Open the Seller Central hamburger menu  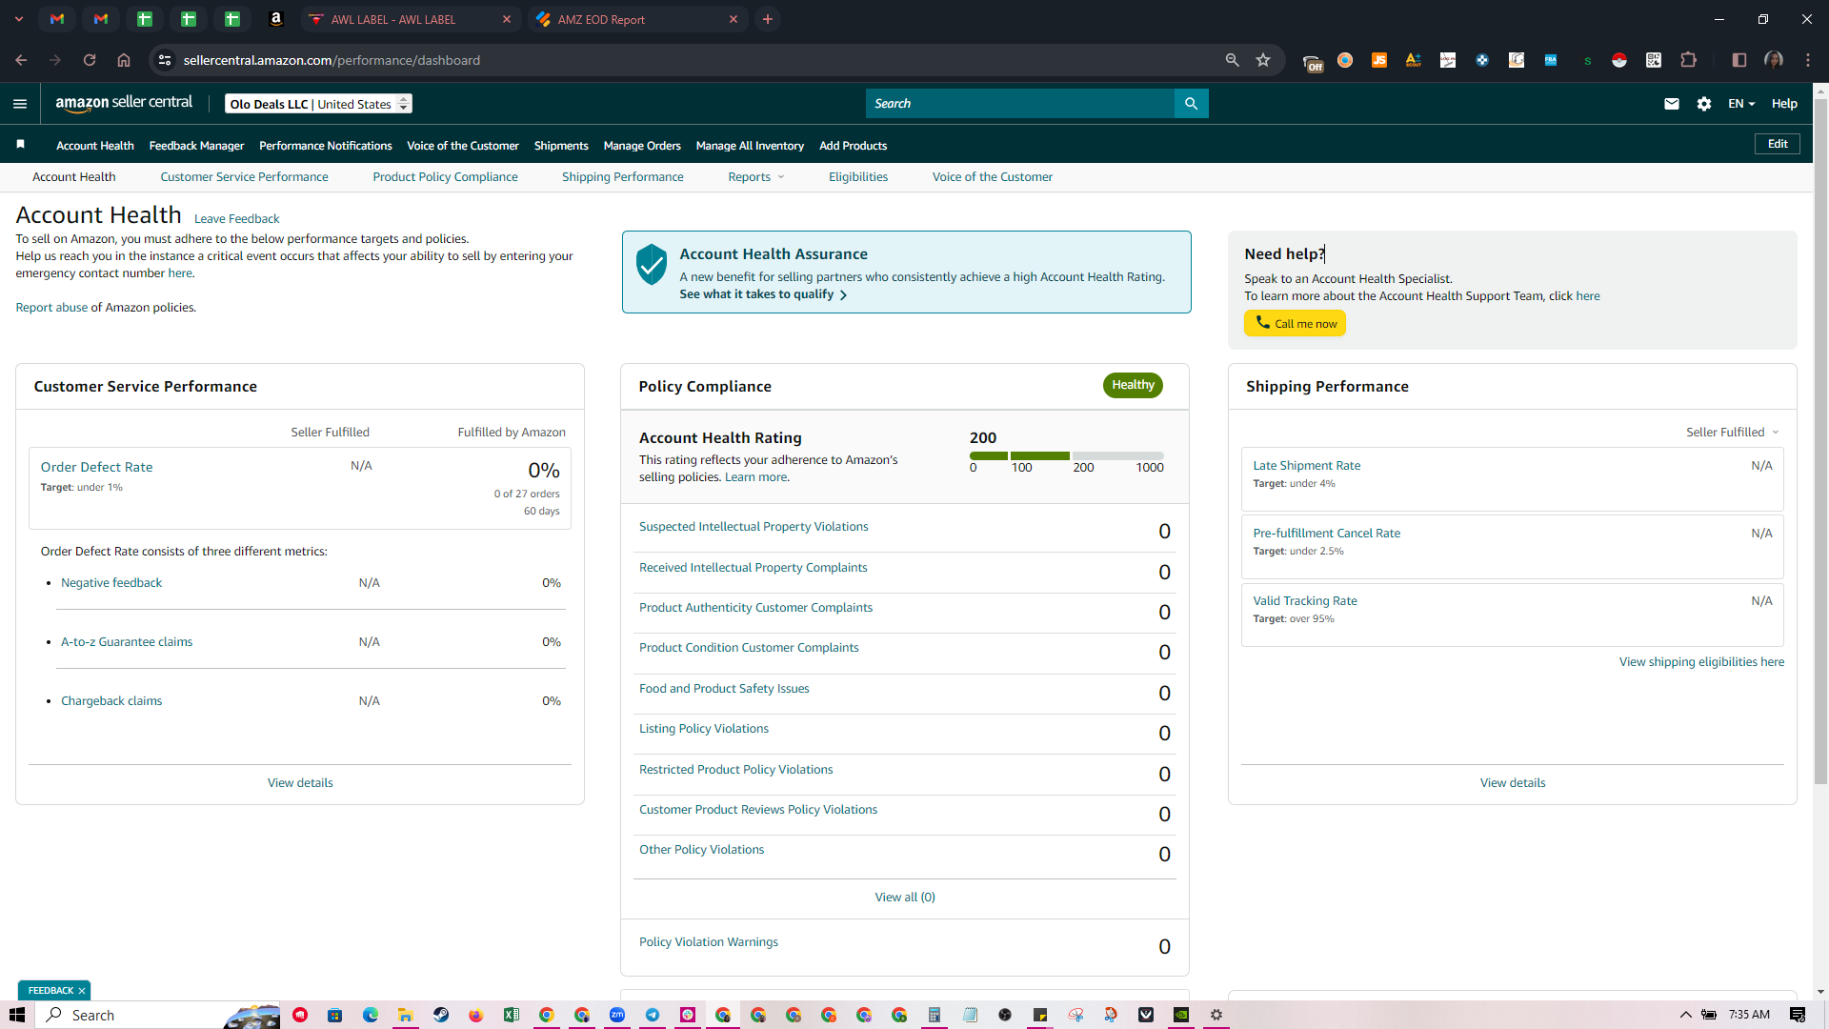(x=20, y=104)
